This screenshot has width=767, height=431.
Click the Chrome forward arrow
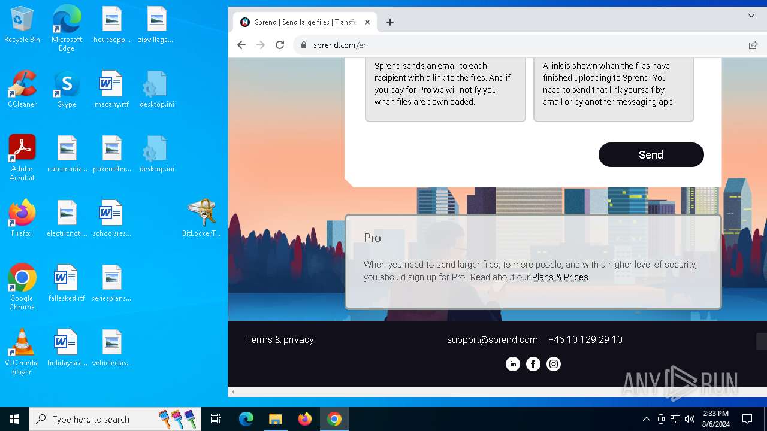(261, 45)
